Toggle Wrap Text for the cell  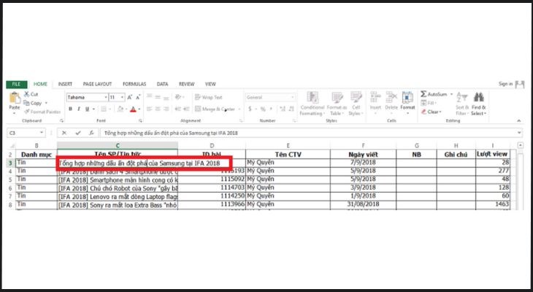(x=208, y=97)
